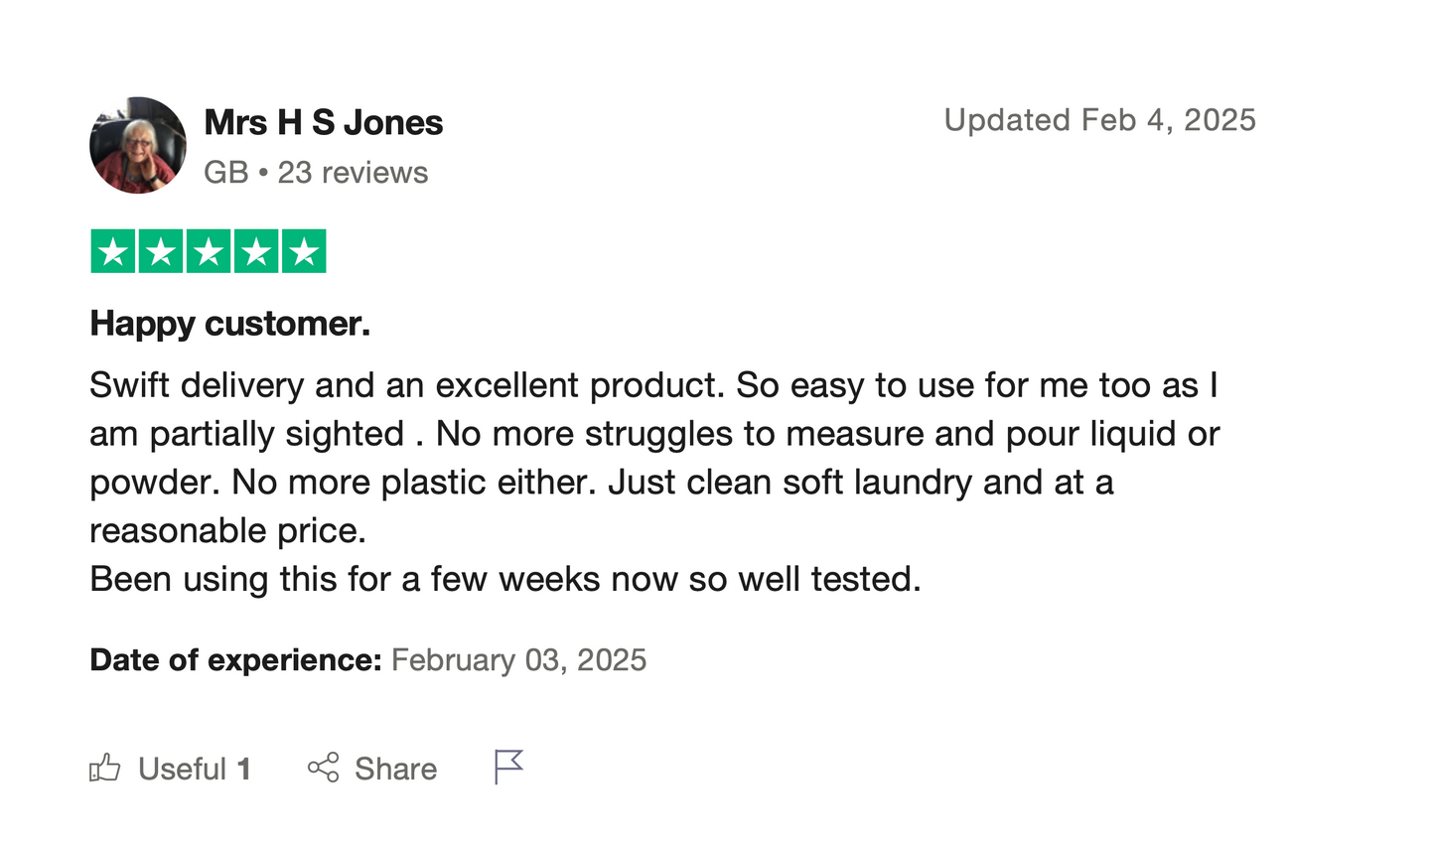1435x847 pixels.
Task: Flag this review with the flag icon
Action: coord(508,767)
